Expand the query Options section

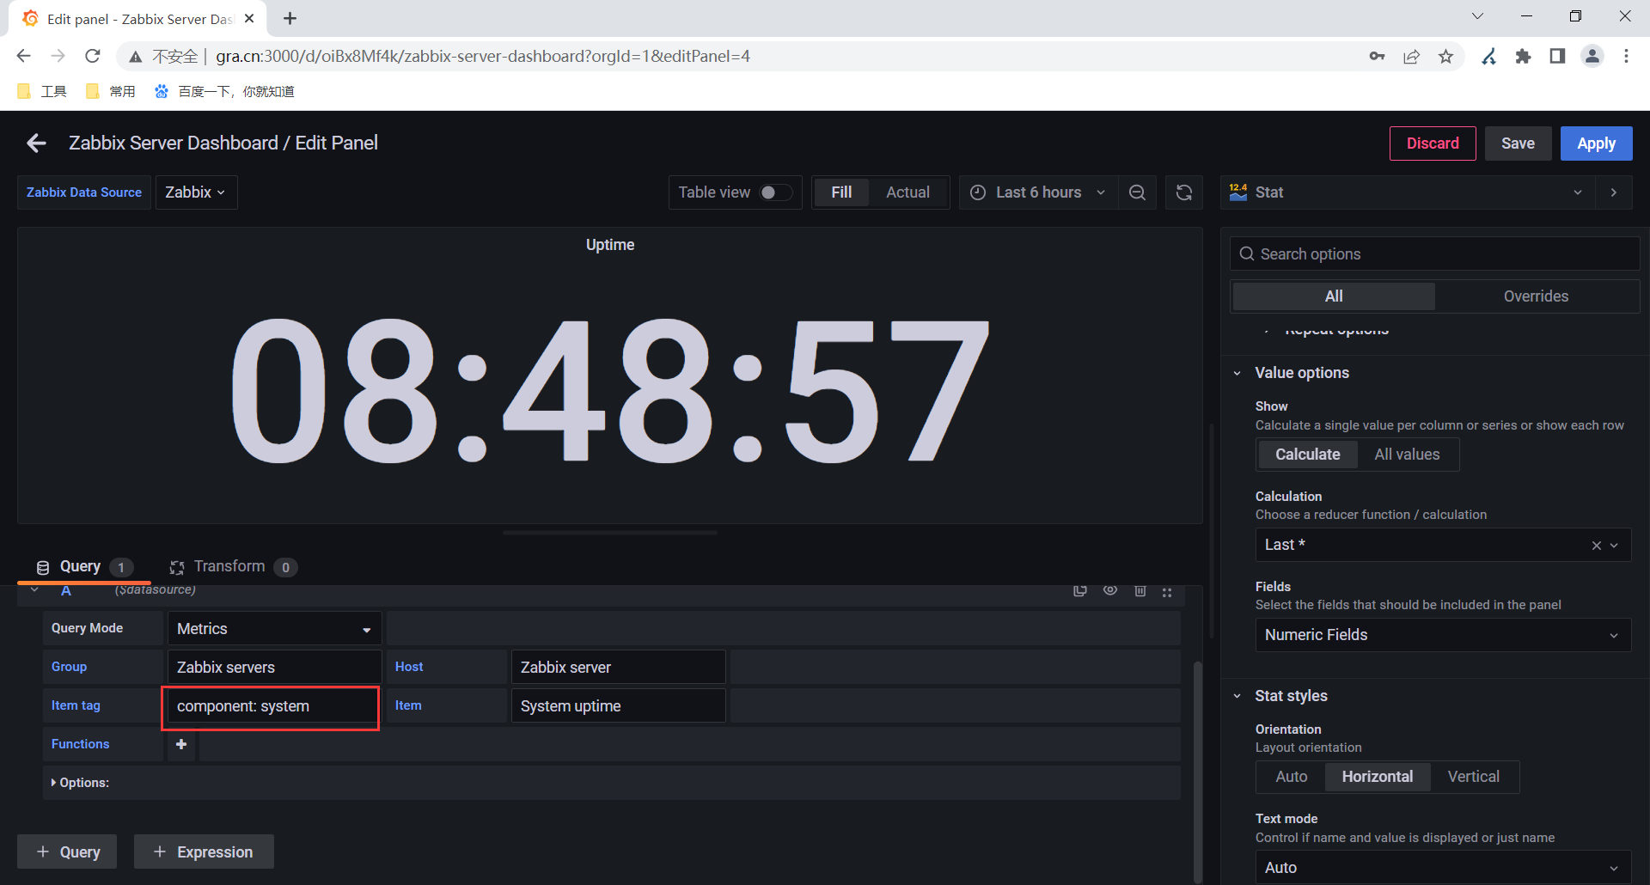pos(80,783)
